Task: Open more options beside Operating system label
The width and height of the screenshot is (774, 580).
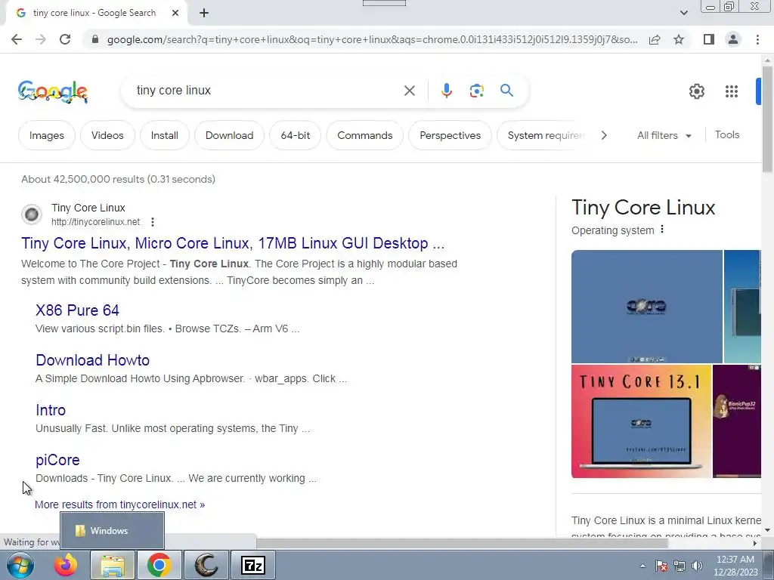Action: pyautogui.click(x=662, y=230)
